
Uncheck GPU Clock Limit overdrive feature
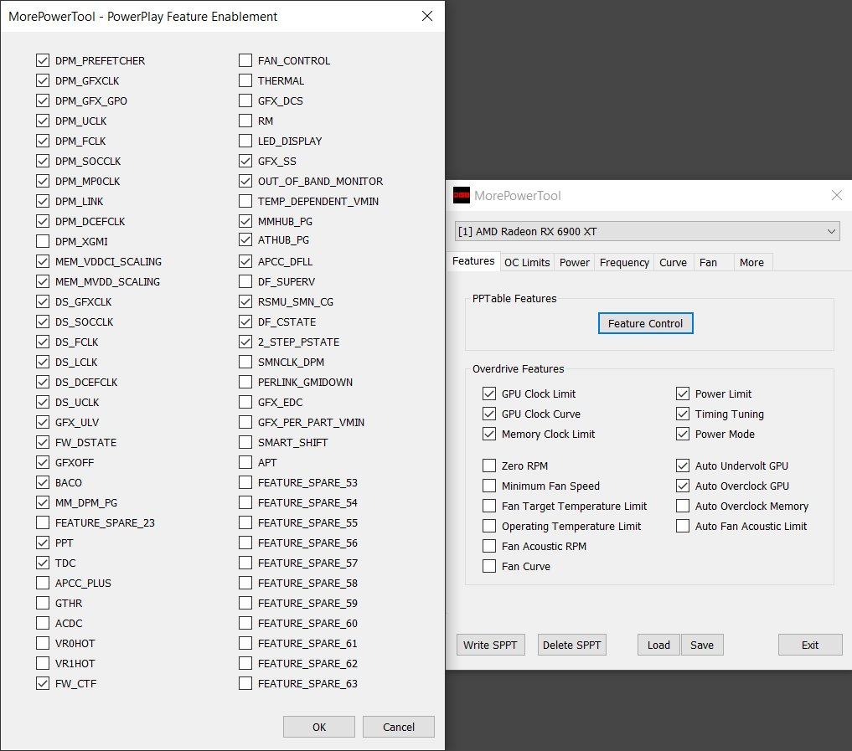(x=489, y=394)
